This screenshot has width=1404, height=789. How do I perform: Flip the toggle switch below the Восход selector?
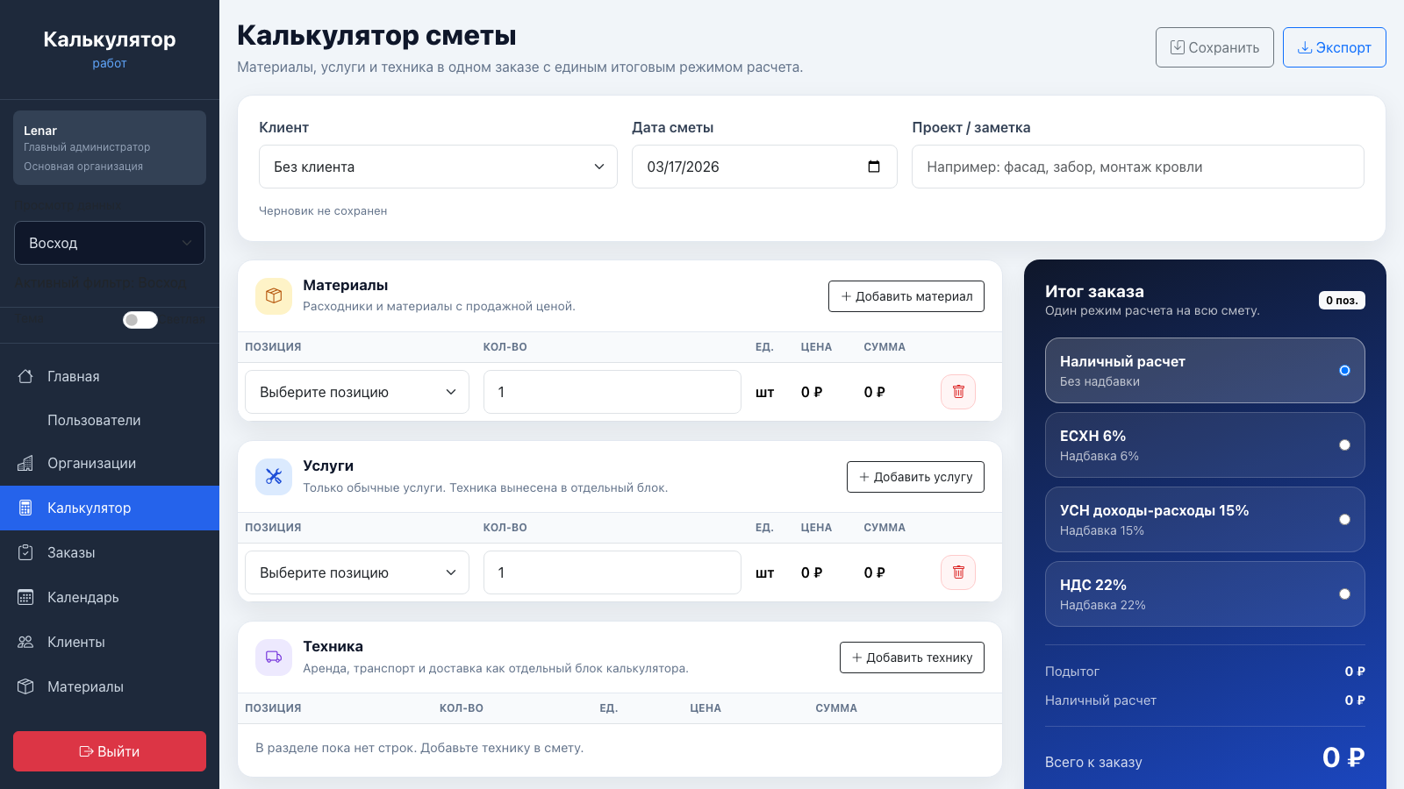[x=140, y=319]
